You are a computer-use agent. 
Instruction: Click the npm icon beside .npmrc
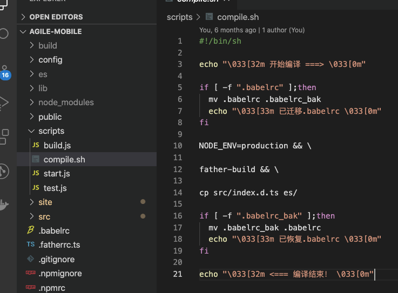30,288
